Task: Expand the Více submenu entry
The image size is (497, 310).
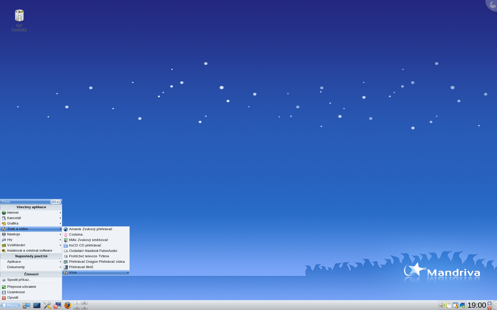Action: click(96, 273)
